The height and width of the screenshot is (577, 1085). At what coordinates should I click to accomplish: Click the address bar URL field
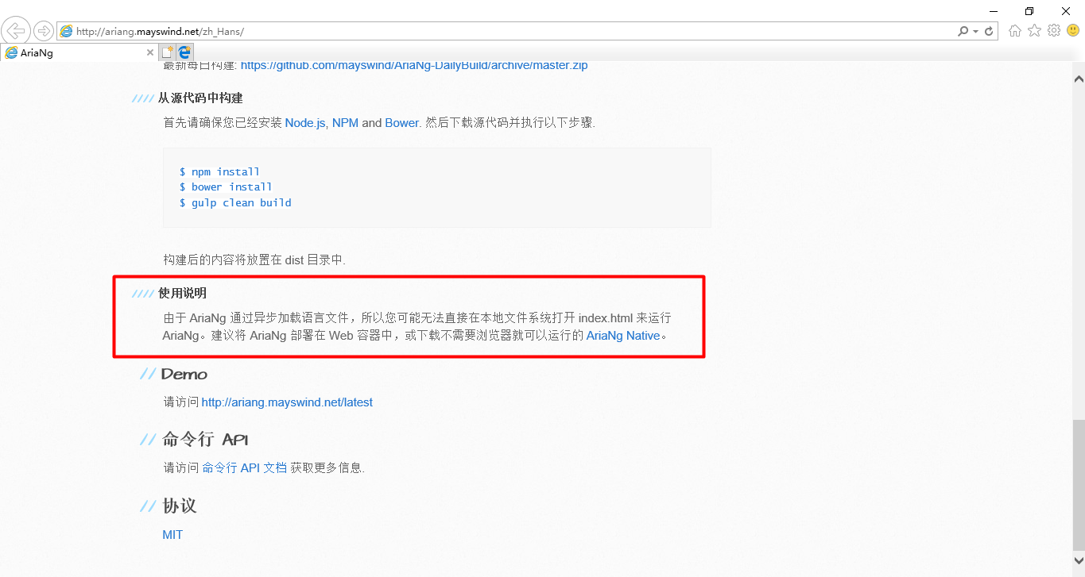tap(509, 31)
